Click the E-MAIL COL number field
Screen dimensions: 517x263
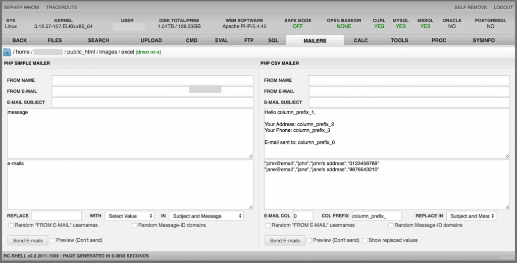pos(303,216)
